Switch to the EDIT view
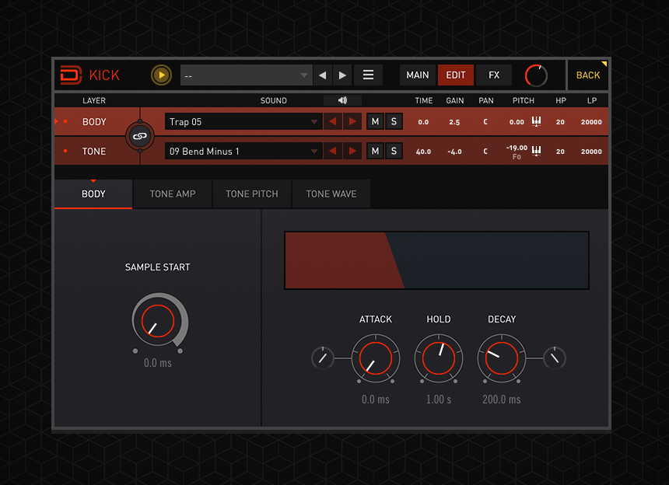 (456, 75)
